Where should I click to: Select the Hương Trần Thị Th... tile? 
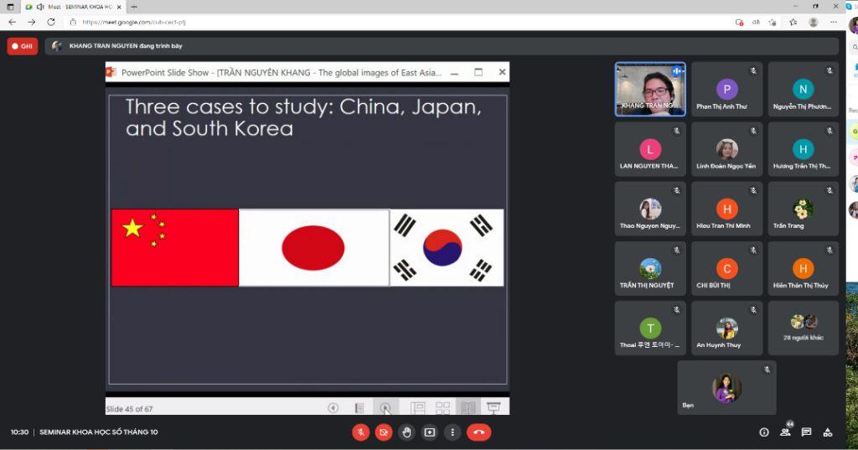(804, 149)
